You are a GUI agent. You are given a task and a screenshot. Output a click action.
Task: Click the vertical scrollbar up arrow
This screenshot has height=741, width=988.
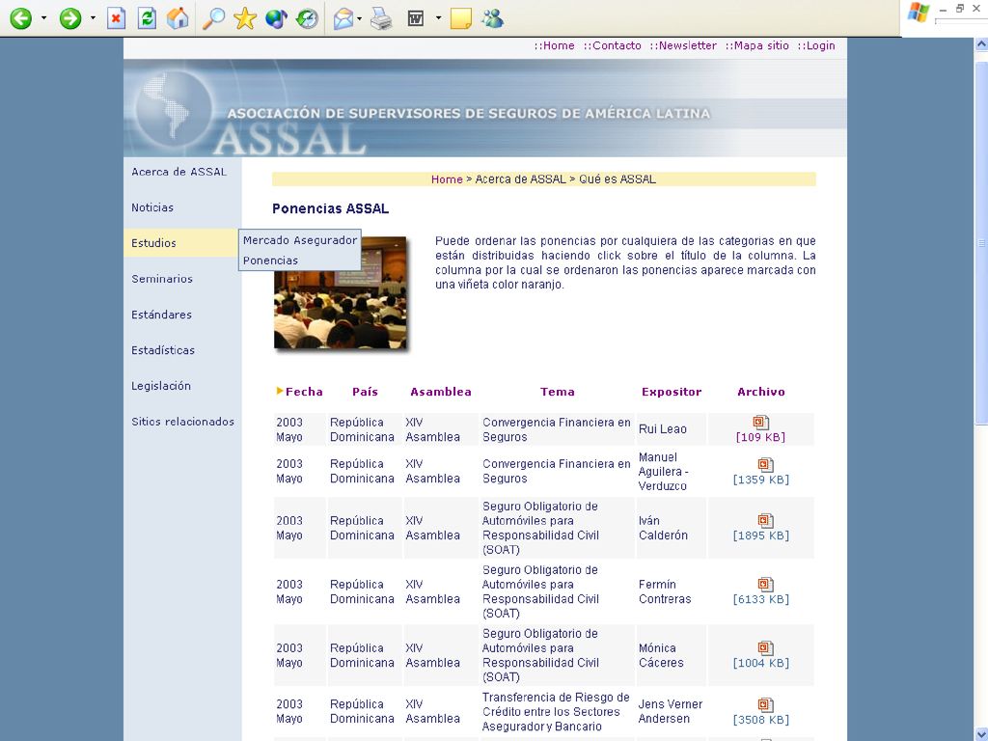[x=981, y=44]
